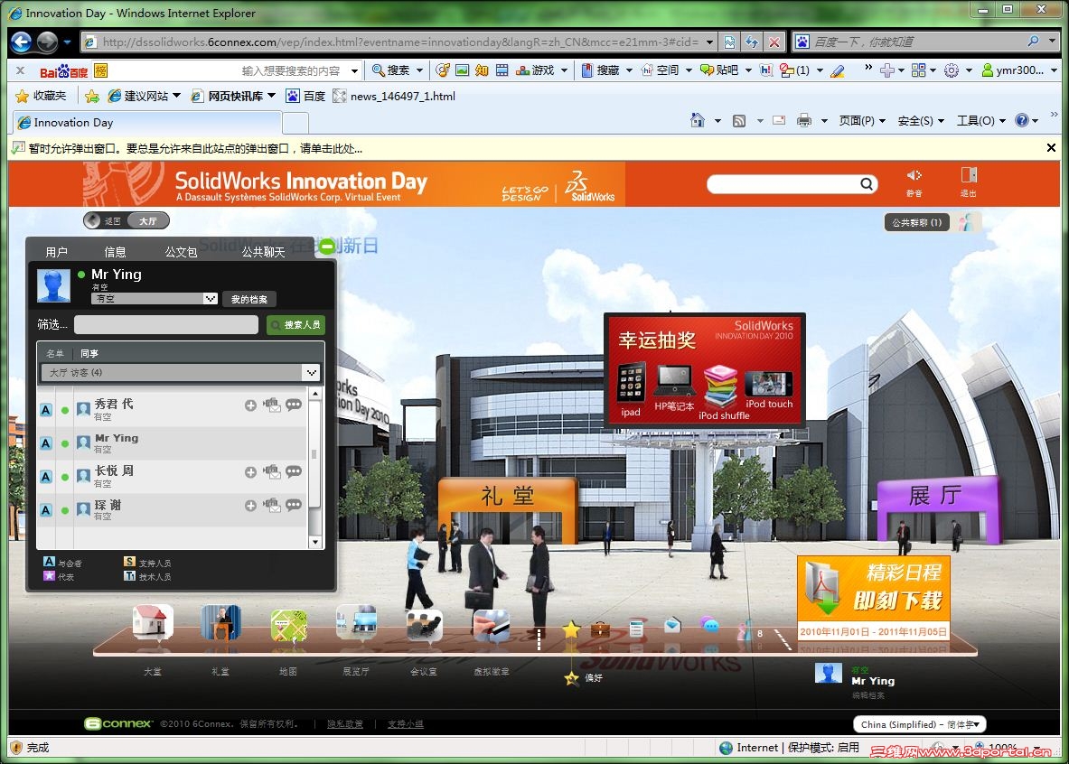The height and width of the screenshot is (764, 1069).
Task: Expand the 大厅 访客 (4) dropdown
Action: [x=180, y=372]
